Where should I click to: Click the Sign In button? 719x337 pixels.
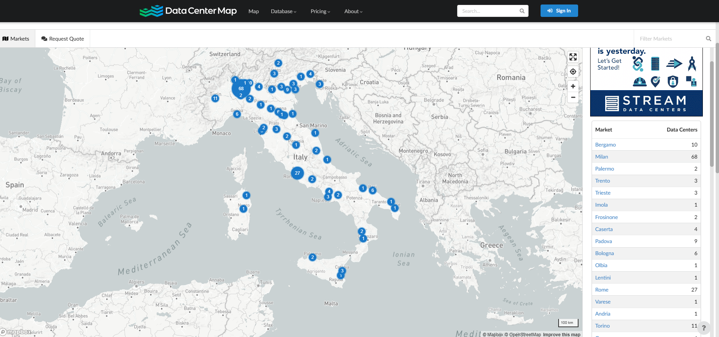pos(559,11)
